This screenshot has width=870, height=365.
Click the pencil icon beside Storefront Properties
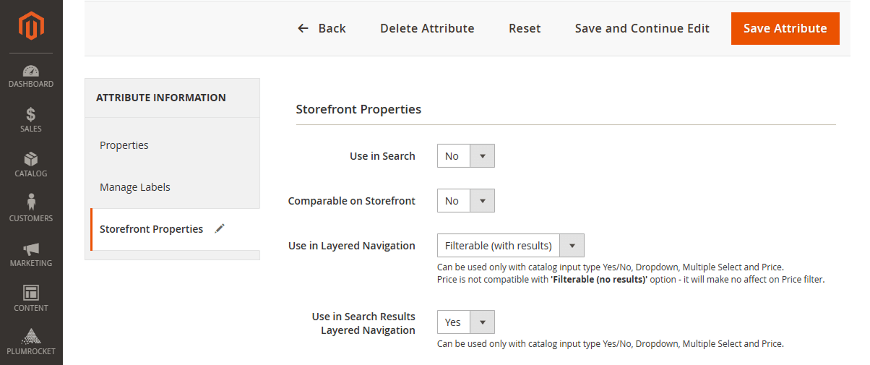[x=220, y=228]
